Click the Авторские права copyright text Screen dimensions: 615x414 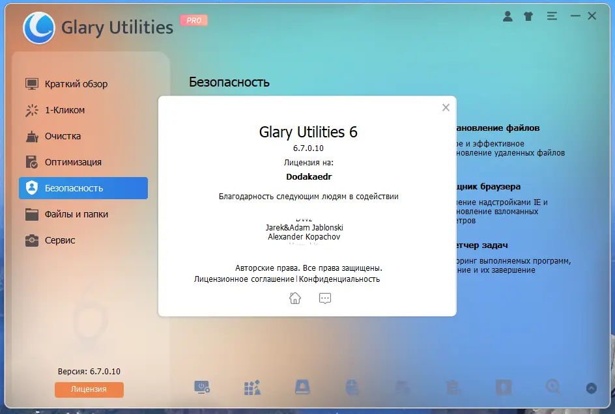point(309,268)
